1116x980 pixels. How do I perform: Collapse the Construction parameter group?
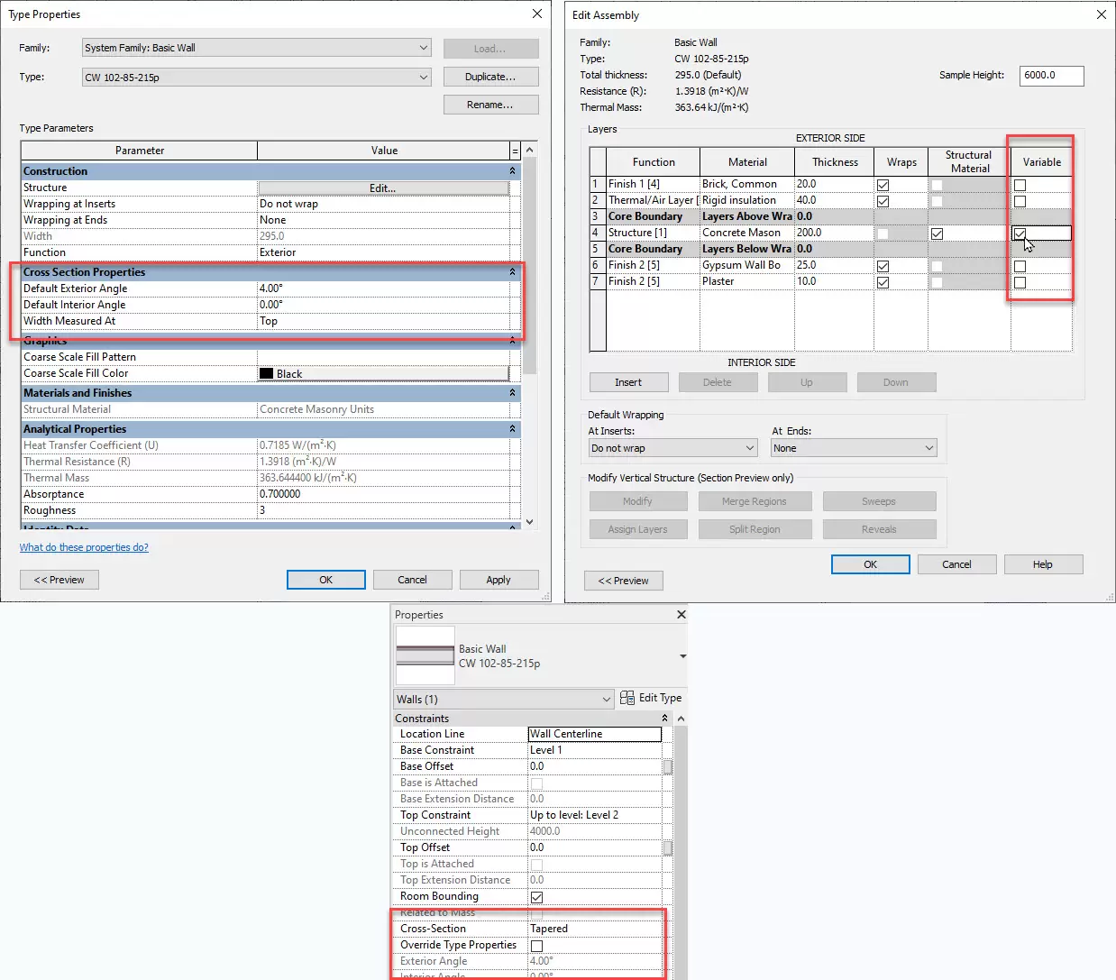click(x=512, y=171)
